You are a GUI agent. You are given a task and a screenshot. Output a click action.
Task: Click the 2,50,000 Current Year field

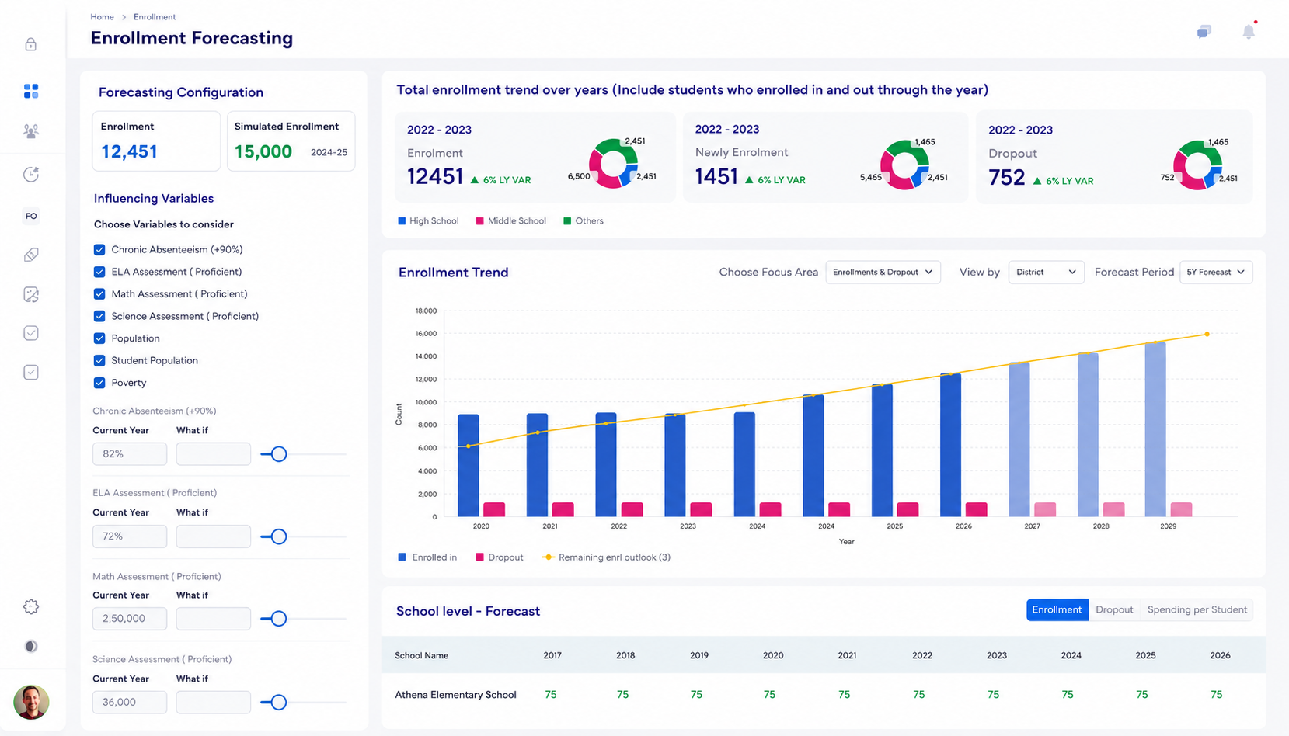[x=130, y=619]
